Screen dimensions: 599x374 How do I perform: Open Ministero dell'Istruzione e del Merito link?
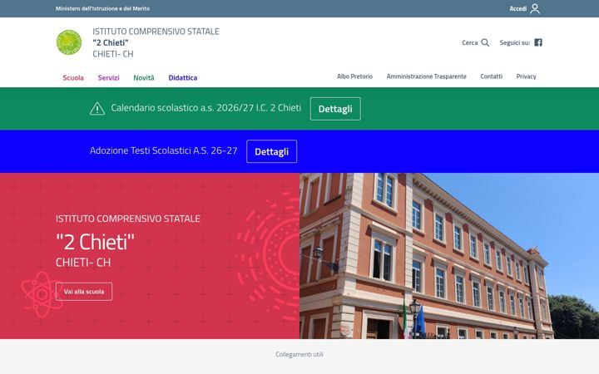[102, 8]
